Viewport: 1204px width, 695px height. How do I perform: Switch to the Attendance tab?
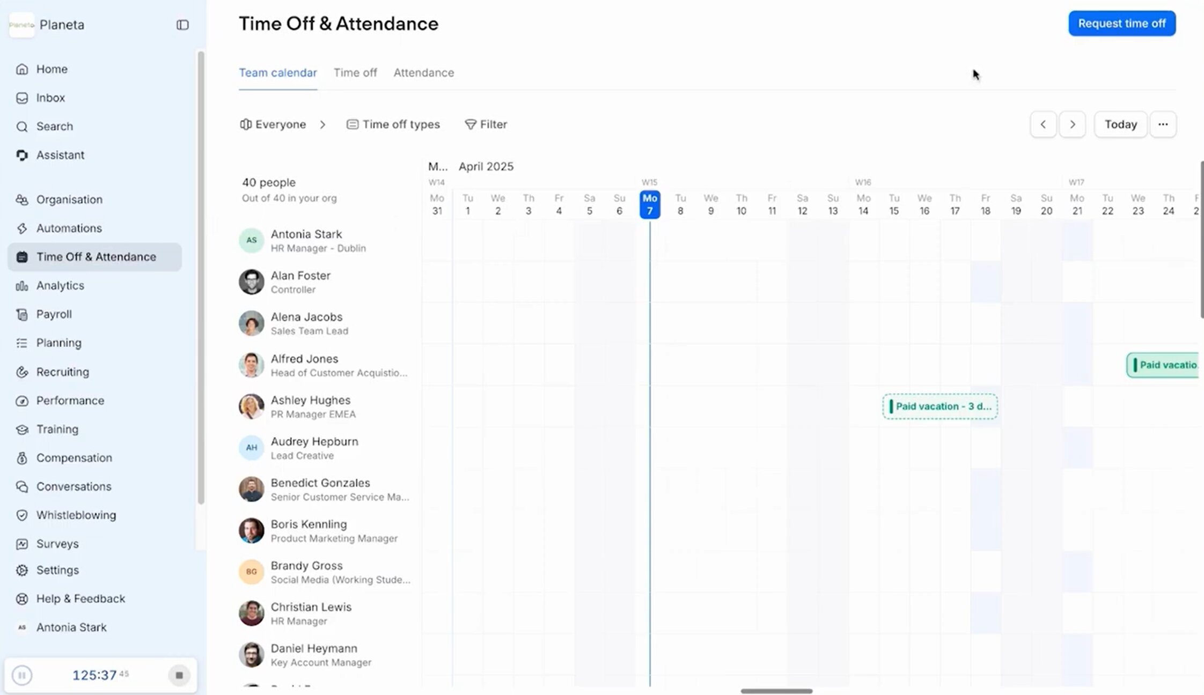pyautogui.click(x=423, y=72)
